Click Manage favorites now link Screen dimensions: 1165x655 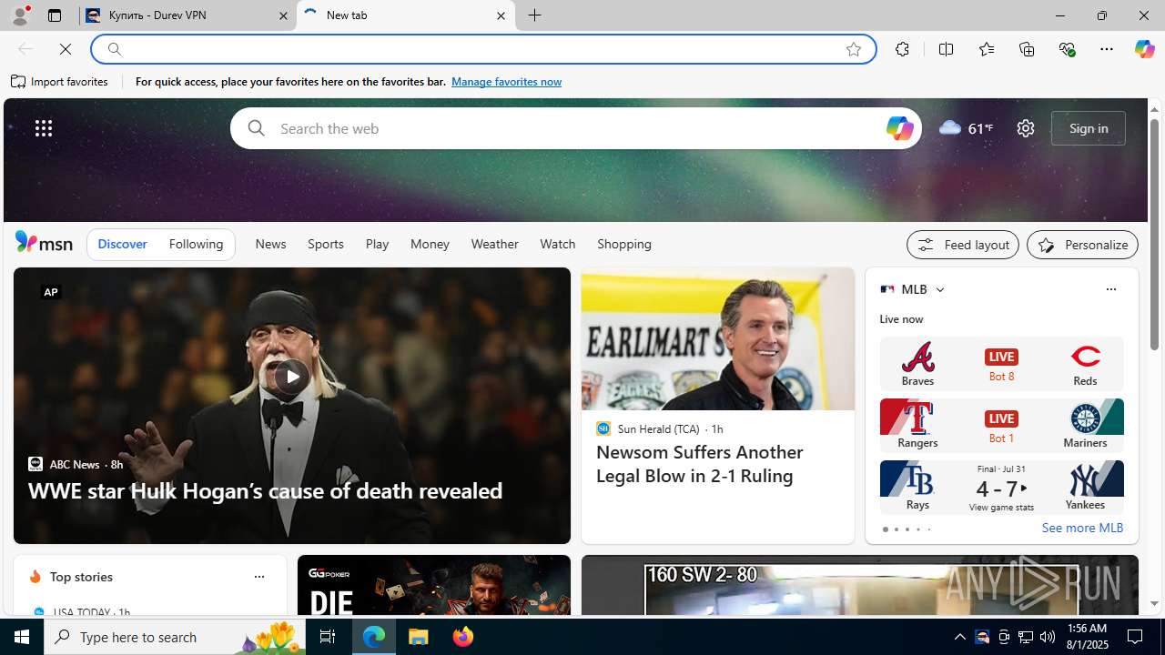(x=506, y=82)
